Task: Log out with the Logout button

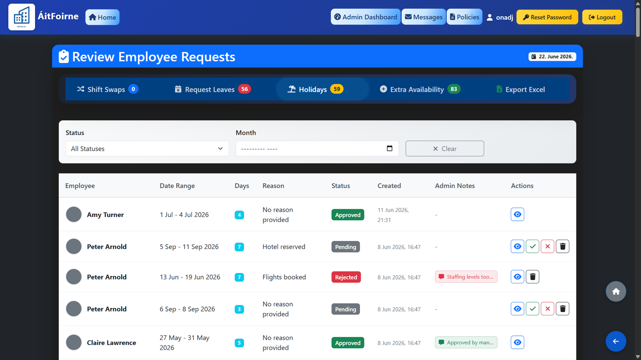Action: 602,17
